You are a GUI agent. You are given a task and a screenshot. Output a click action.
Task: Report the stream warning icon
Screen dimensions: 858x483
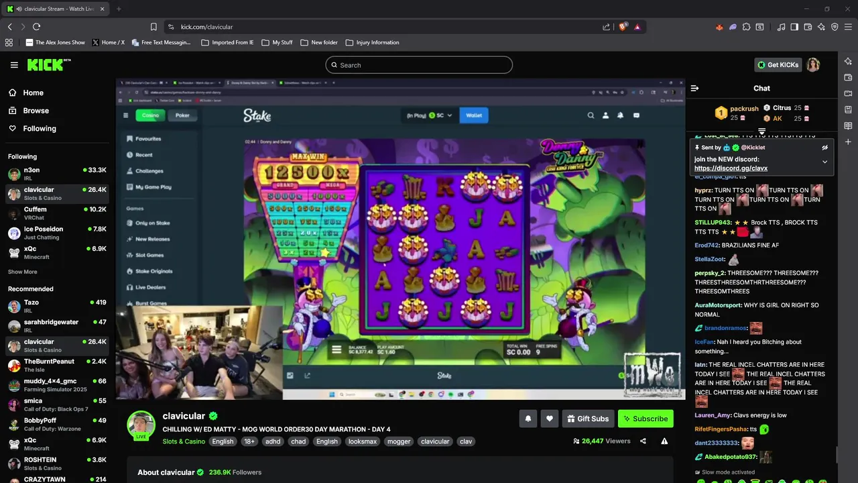[664, 441]
